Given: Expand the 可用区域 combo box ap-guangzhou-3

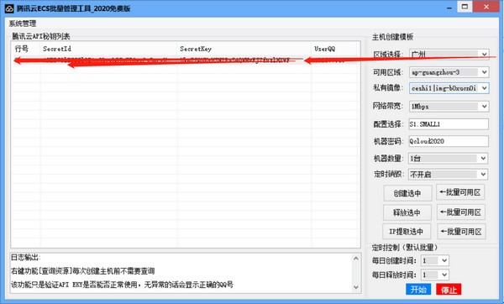Looking at the screenshot, I should coord(449,72).
